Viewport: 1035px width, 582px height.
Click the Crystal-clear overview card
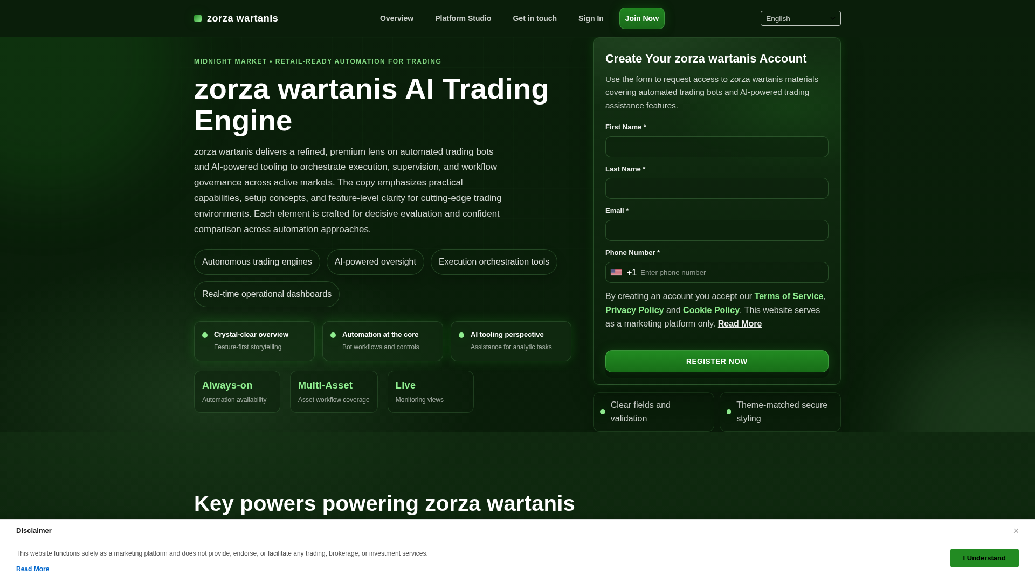coord(254,341)
